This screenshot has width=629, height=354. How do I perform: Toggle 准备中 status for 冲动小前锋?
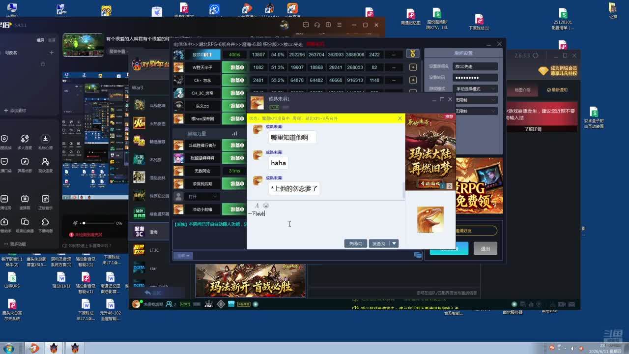click(x=234, y=209)
